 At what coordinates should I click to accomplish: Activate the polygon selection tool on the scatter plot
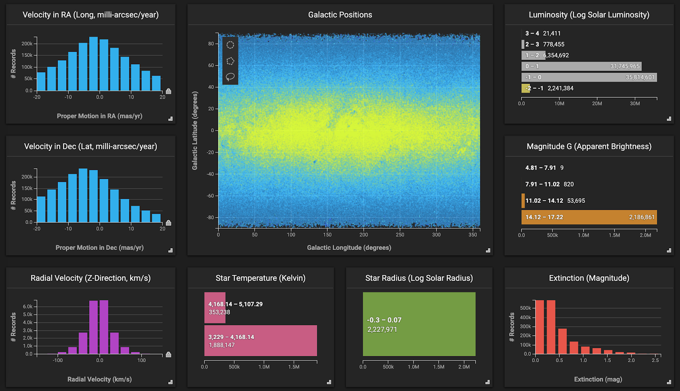point(230,61)
